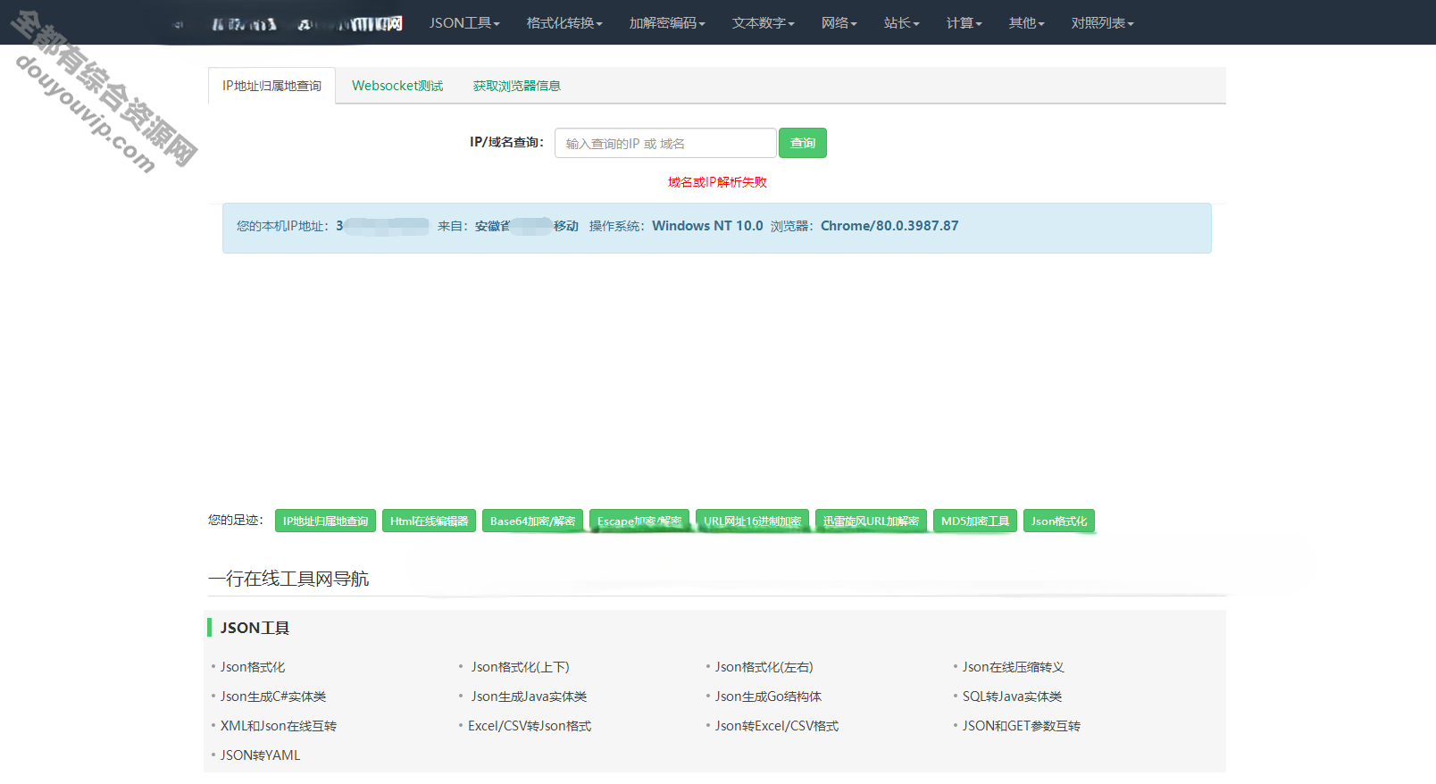Open the 计算 dropdown
The image size is (1436, 784).
pos(964,23)
